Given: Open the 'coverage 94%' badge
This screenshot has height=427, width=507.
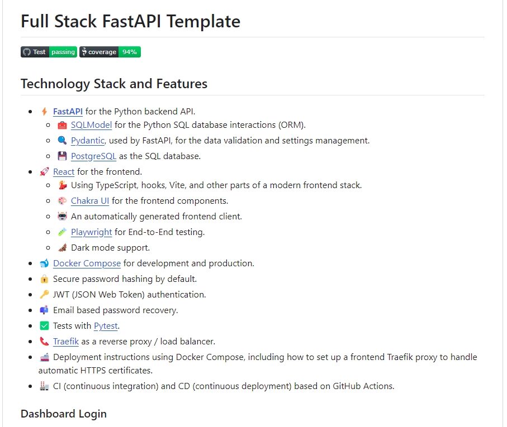Looking at the screenshot, I should click(x=110, y=52).
